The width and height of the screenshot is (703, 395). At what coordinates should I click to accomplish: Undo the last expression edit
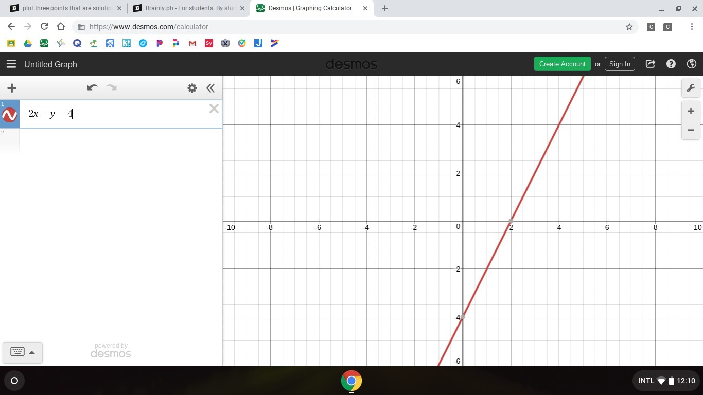pos(92,88)
